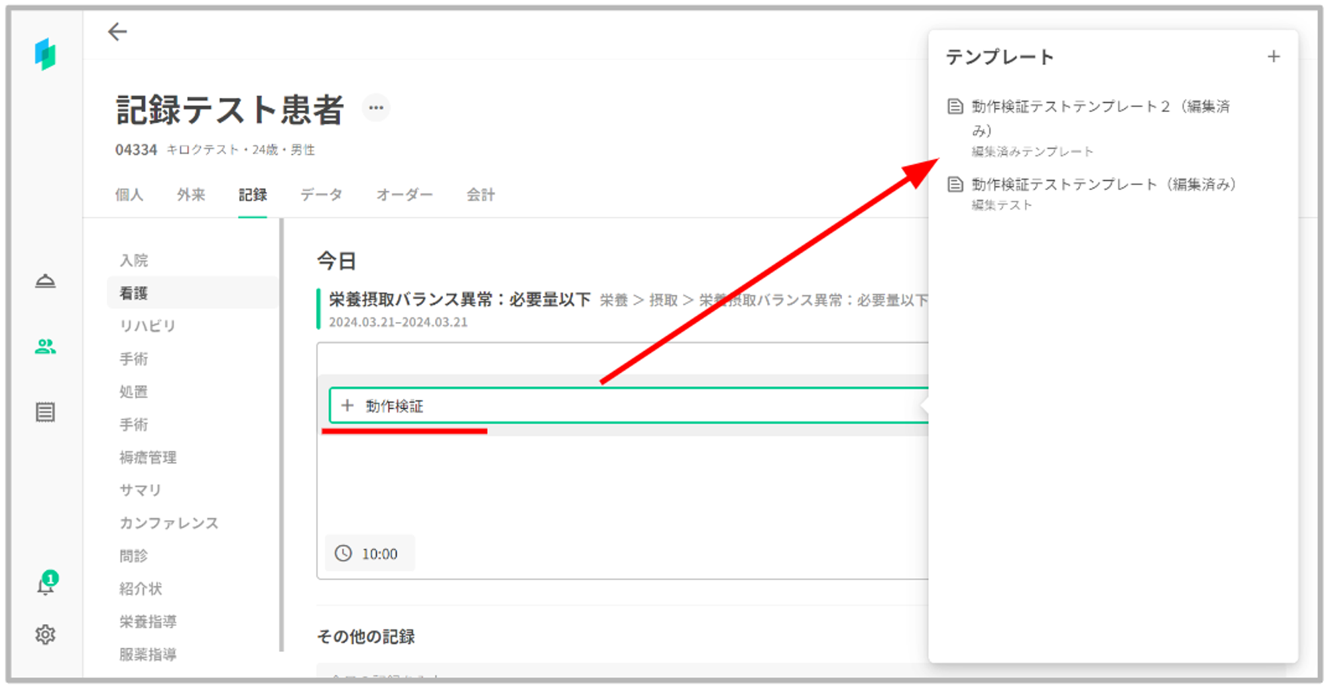Click the 今日 section heading
The height and width of the screenshot is (685, 1326).
coord(337,260)
